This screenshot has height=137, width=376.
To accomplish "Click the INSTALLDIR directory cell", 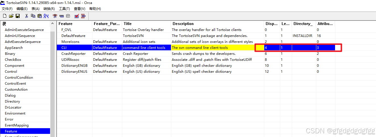I will [x=304, y=36].
